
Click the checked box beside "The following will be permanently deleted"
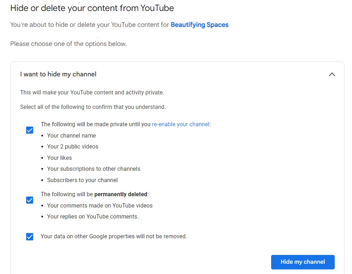[30, 200]
